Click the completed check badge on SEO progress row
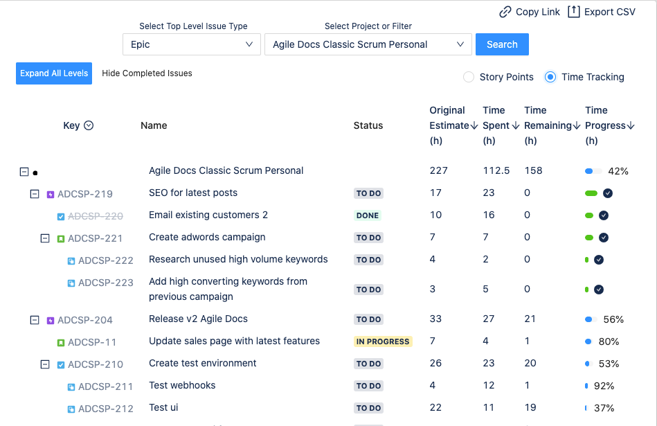This screenshot has width=657, height=426. (x=606, y=193)
